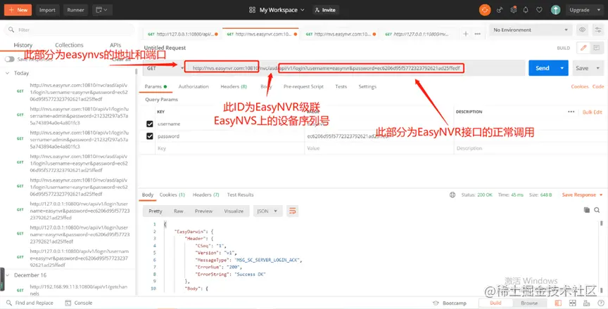Open the Save Response dropdown
The width and height of the screenshot is (608, 309).
(x=582, y=195)
